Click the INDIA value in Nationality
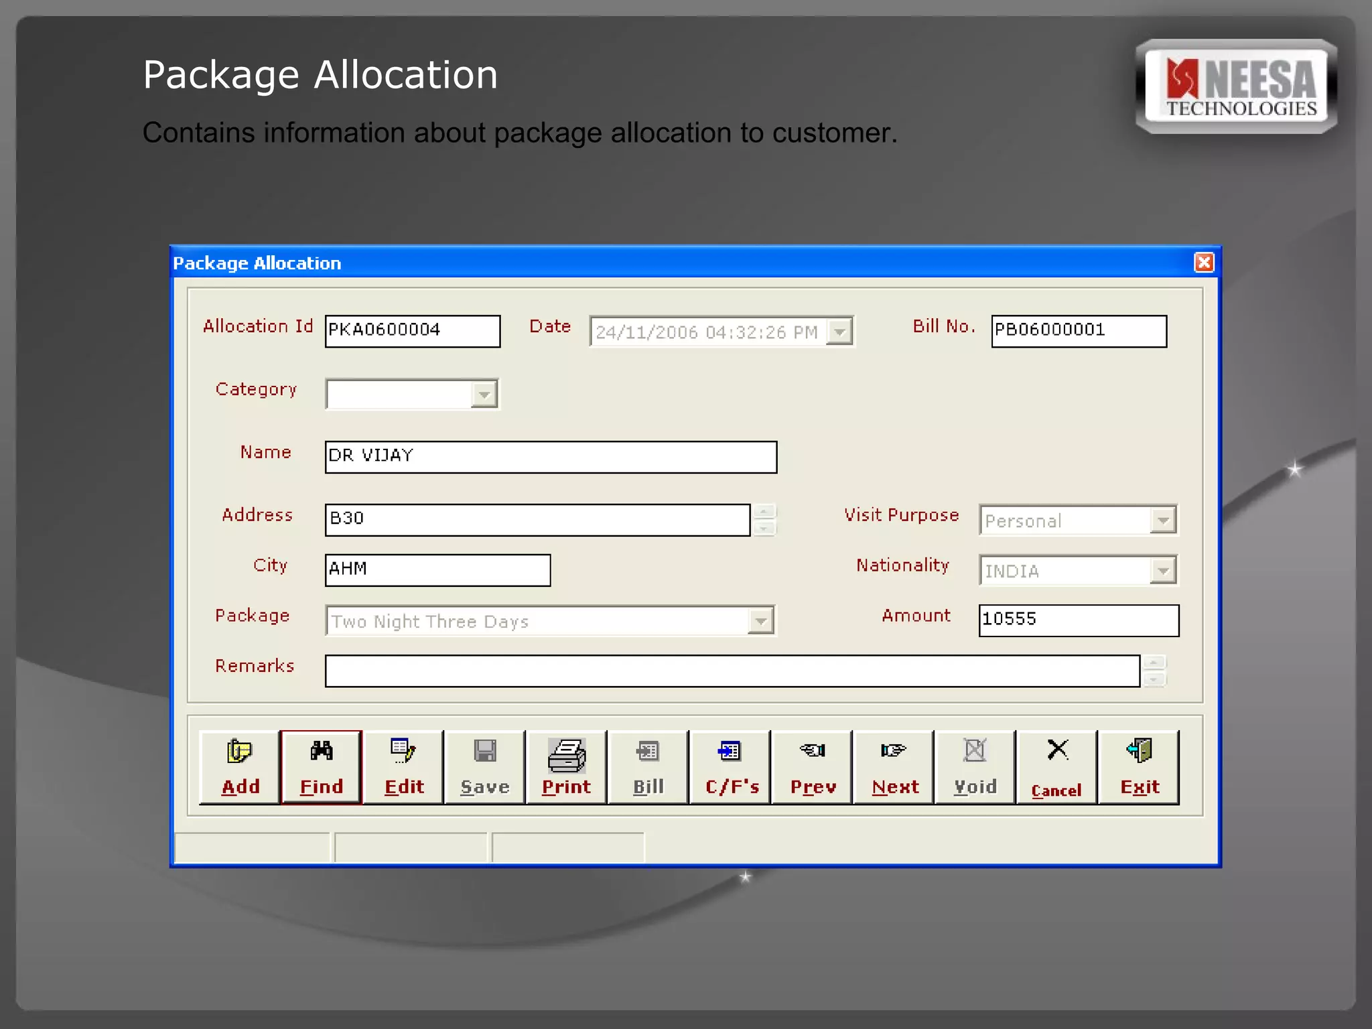1372x1029 pixels. [1012, 571]
